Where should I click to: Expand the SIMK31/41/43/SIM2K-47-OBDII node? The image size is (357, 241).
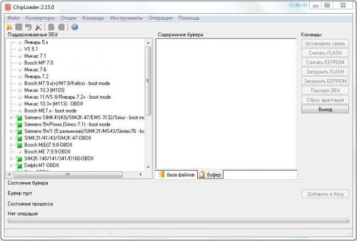tap(11, 138)
